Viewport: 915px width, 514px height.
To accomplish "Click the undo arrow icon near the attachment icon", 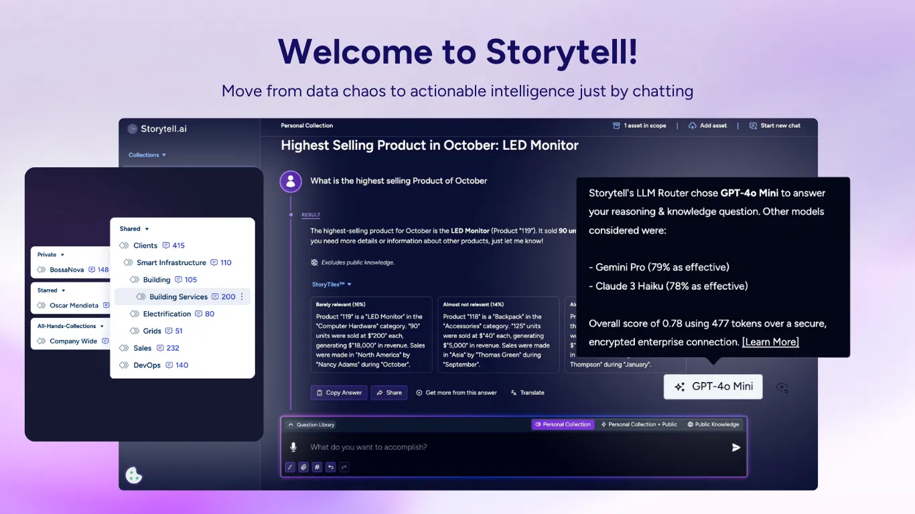I will [330, 467].
